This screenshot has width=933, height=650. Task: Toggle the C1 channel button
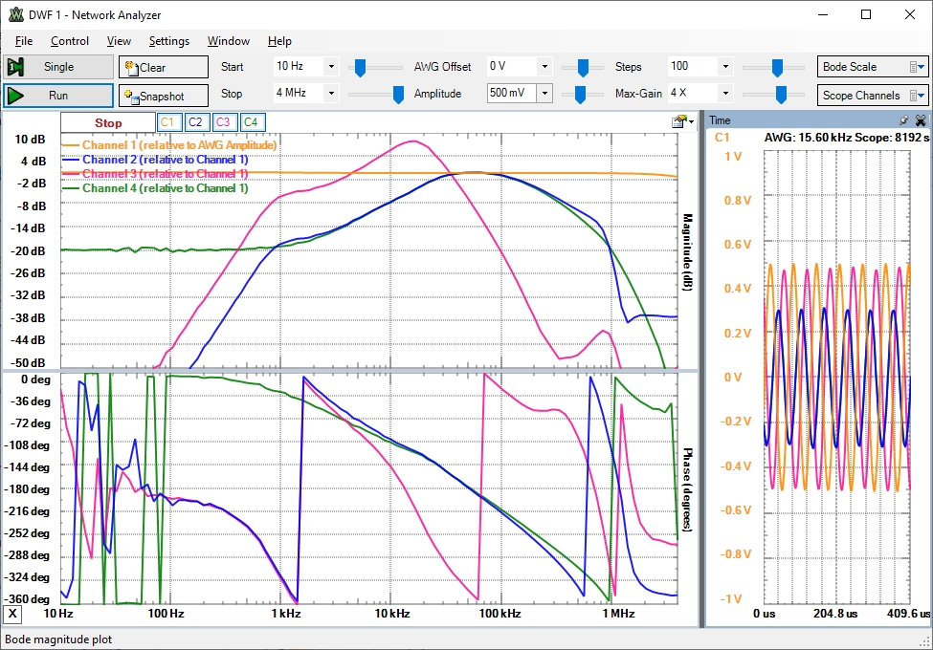[x=167, y=122]
